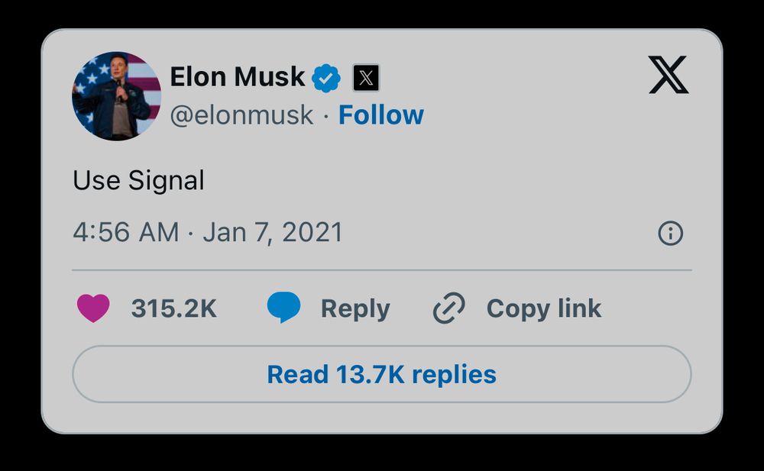
Task: Click the "Use Signal" tweet text
Action: click(x=138, y=181)
